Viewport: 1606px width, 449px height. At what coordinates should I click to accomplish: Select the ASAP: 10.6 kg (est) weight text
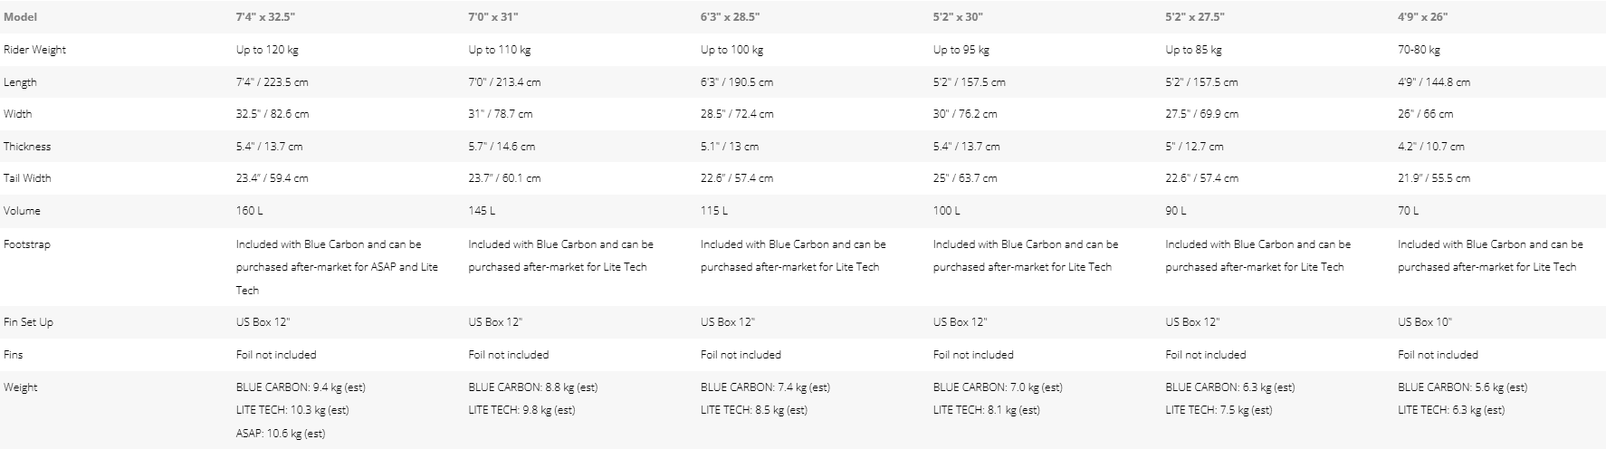point(281,433)
